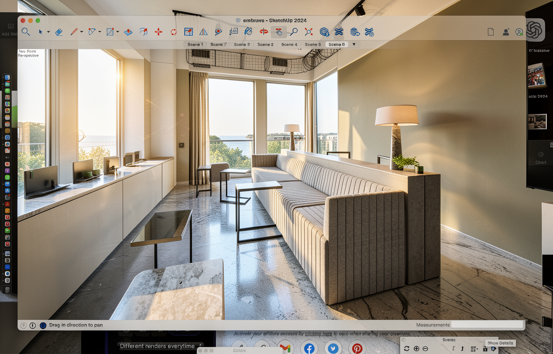
Task: Open the Search magnifier in toolbar
Action: click(x=26, y=32)
